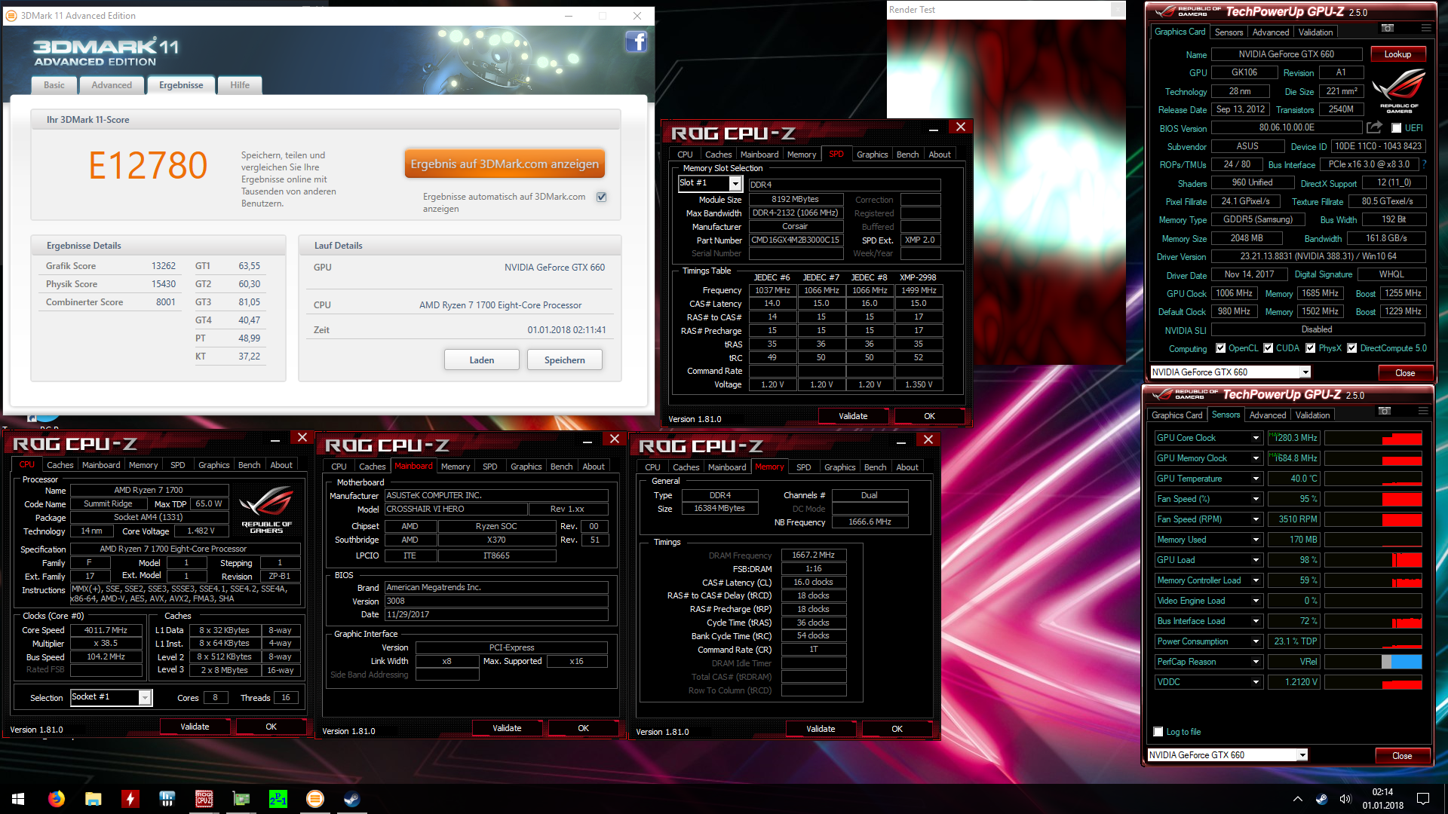This screenshot has height=814, width=1448.
Task: Open Caches tab in the CPU tab CPU-Z window
Action: (x=60, y=465)
